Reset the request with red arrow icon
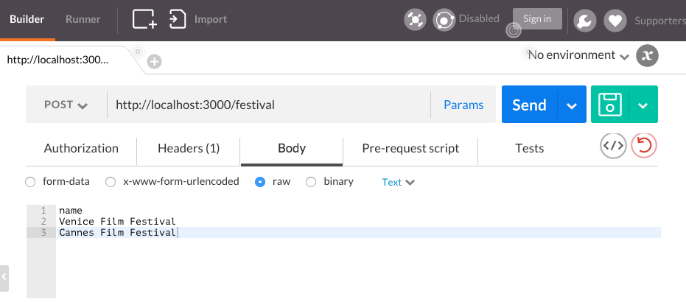The image size is (686, 302). tap(644, 146)
